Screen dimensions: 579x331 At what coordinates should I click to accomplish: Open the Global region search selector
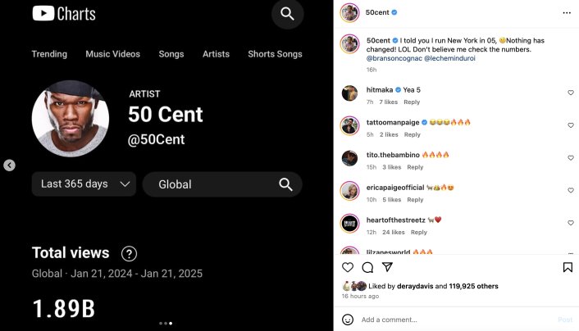(x=222, y=184)
